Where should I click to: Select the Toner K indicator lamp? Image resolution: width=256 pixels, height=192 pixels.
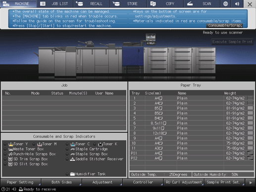click(x=95, y=144)
